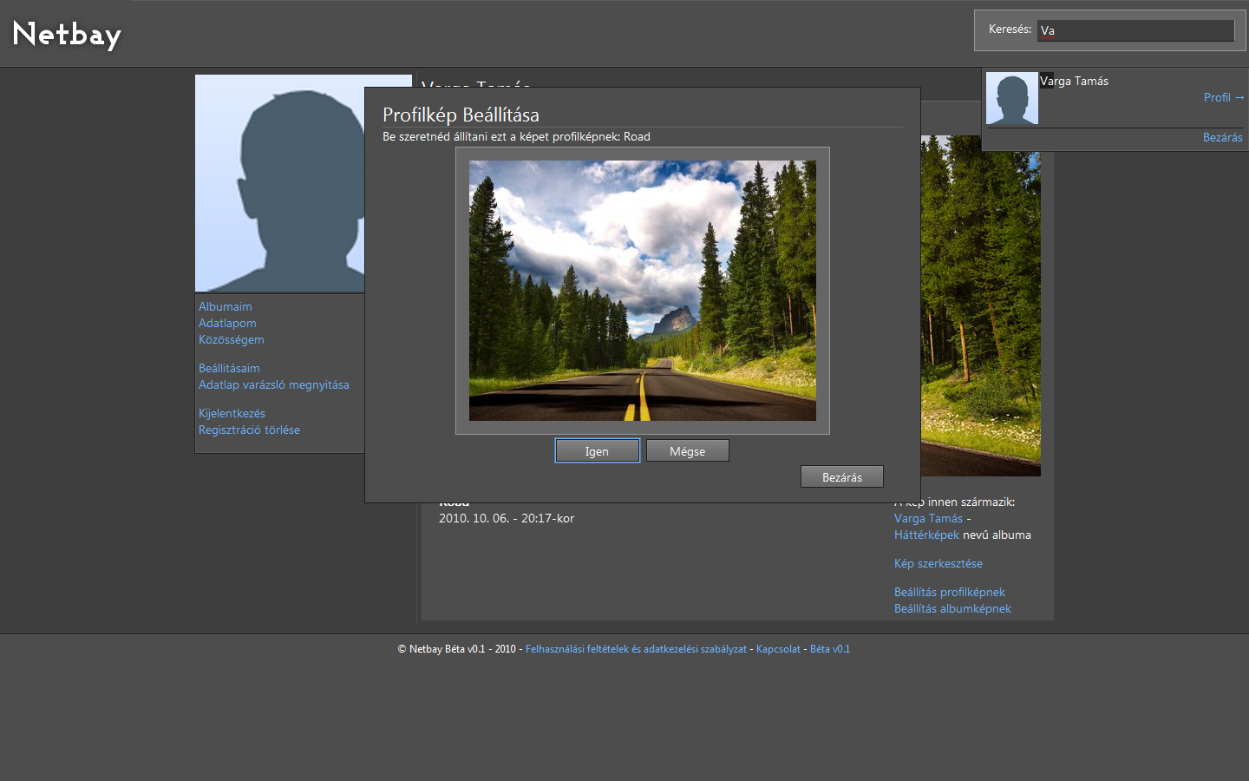The height and width of the screenshot is (781, 1249).
Task: Log out using Kijelentkezés
Action: coord(232,413)
